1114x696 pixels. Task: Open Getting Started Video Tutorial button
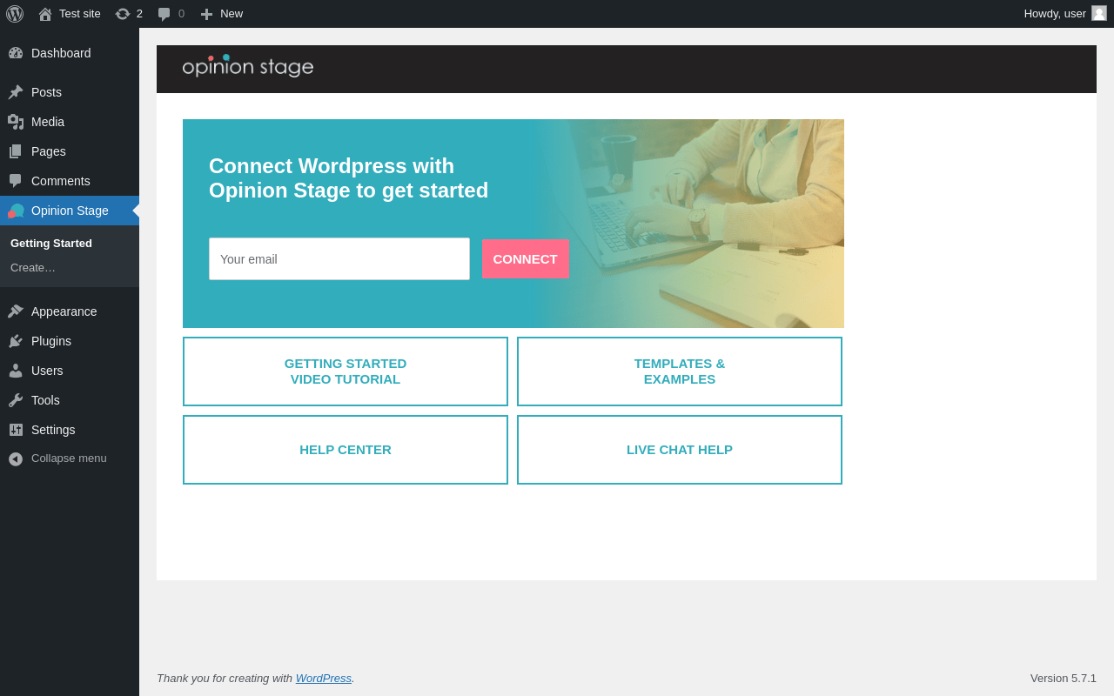coord(346,371)
